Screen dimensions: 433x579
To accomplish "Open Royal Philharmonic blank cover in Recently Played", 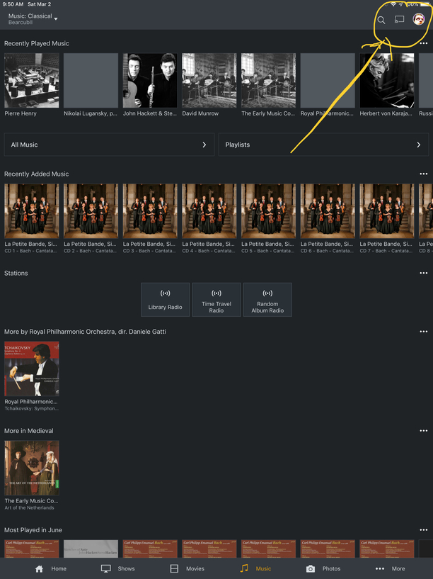I will pyautogui.click(x=328, y=81).
